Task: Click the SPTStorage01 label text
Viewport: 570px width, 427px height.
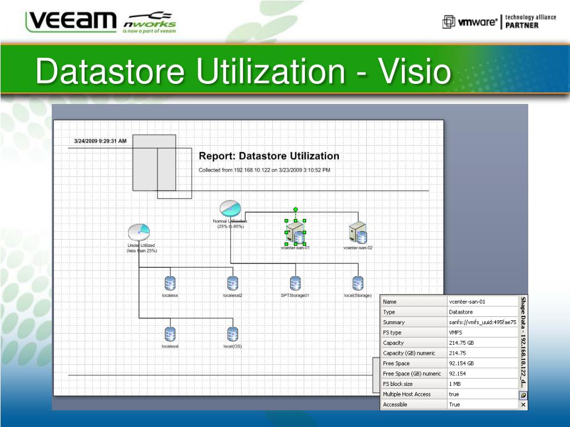Action: pos(295,295)
